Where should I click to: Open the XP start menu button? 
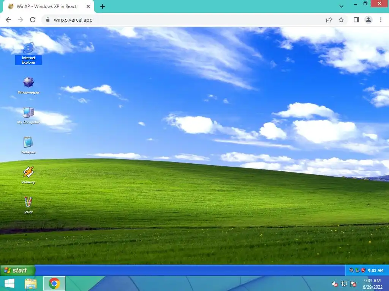click(17, 270)
